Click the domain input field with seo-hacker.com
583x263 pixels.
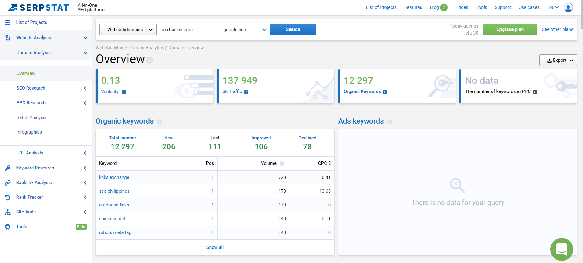188,30
